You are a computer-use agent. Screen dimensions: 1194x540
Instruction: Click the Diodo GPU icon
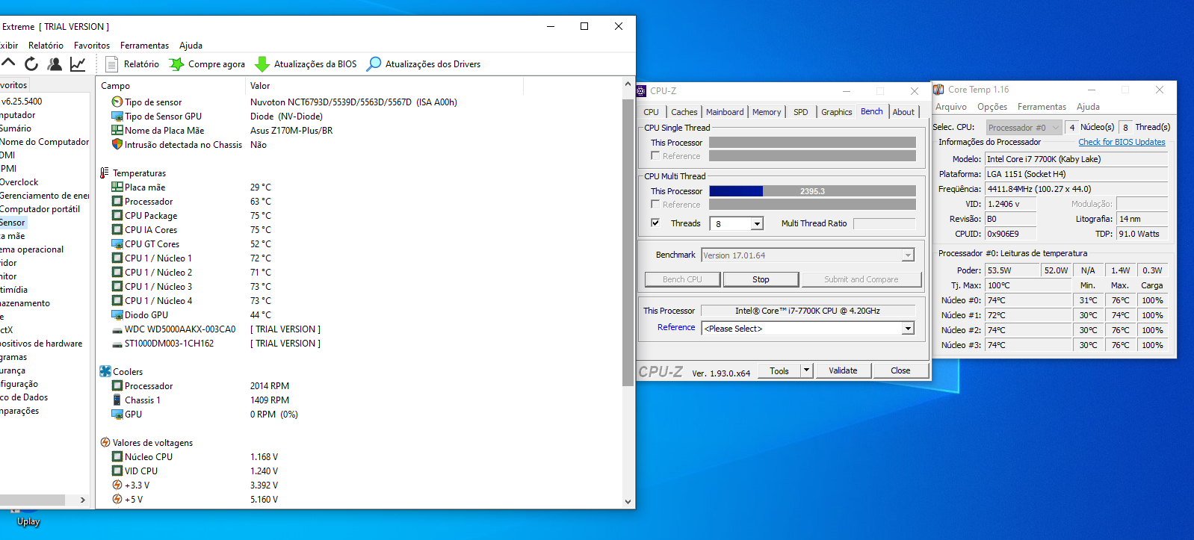point(117,315)
